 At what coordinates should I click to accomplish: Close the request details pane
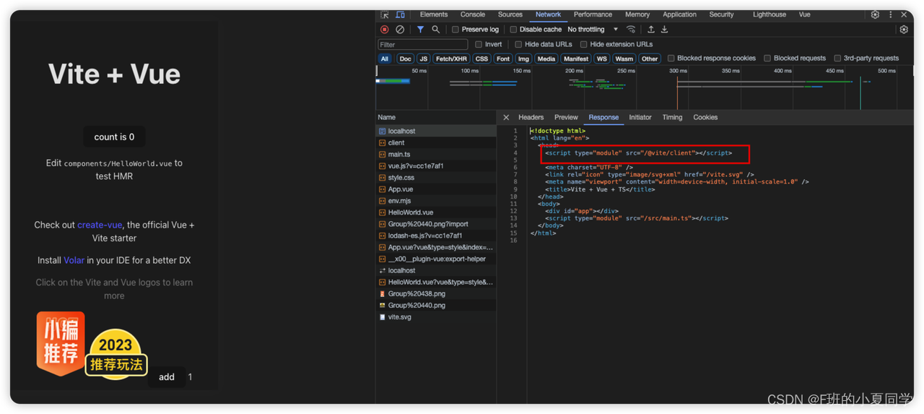506,117
